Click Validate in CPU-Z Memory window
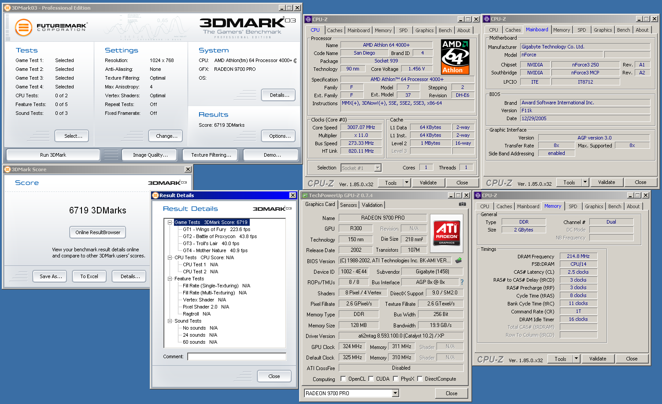The height and width of the screenshot is (404, 662). tap(598, 359)
